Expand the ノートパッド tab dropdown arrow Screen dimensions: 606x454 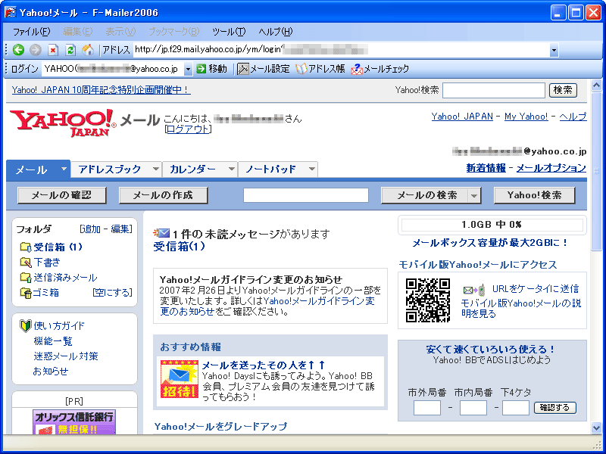point(312,169)
